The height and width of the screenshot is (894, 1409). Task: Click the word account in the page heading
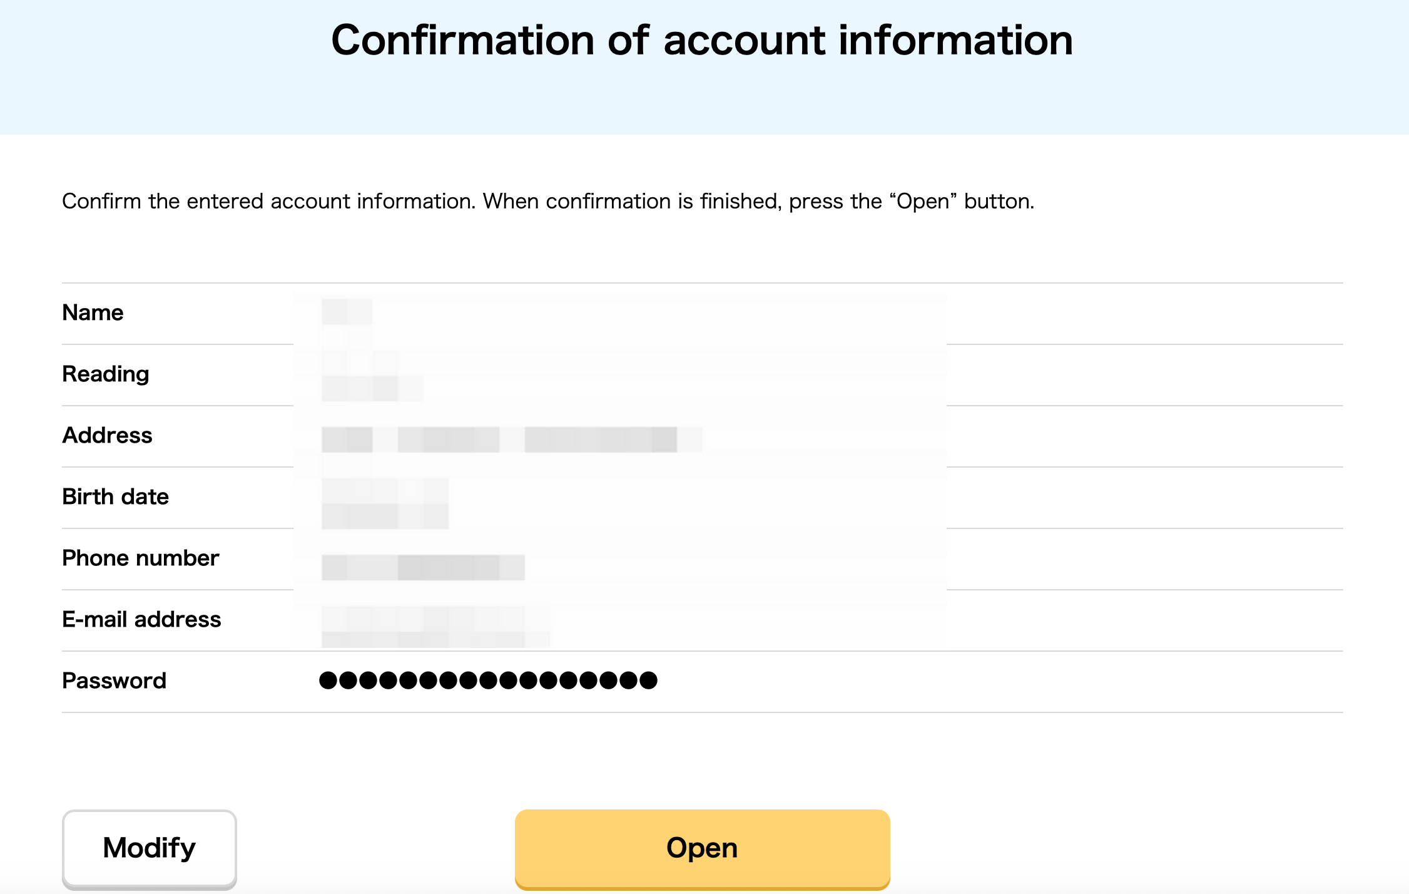[x=745, y=41]
